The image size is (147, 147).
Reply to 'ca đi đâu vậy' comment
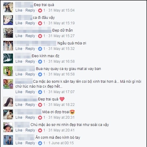[30, 23]
